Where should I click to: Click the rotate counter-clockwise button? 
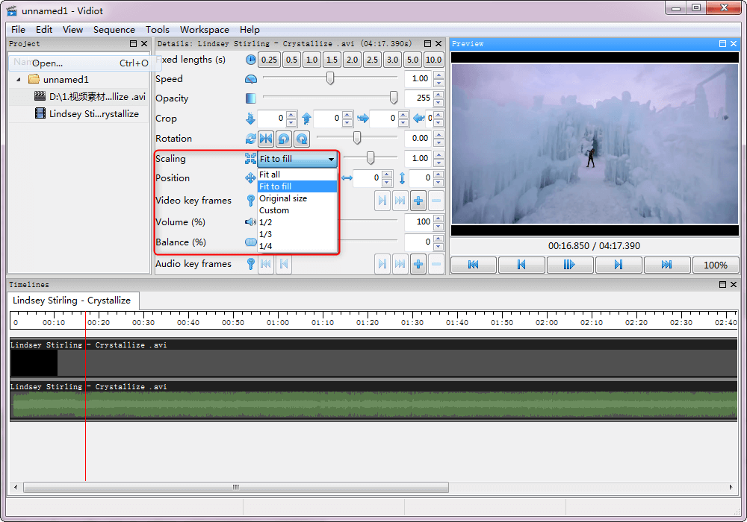pyautogui.click(x=284, y=139)
